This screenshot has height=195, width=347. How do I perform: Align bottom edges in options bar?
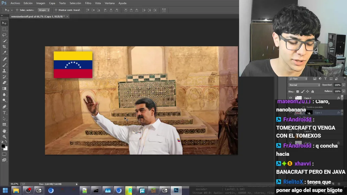coord(98,10)
